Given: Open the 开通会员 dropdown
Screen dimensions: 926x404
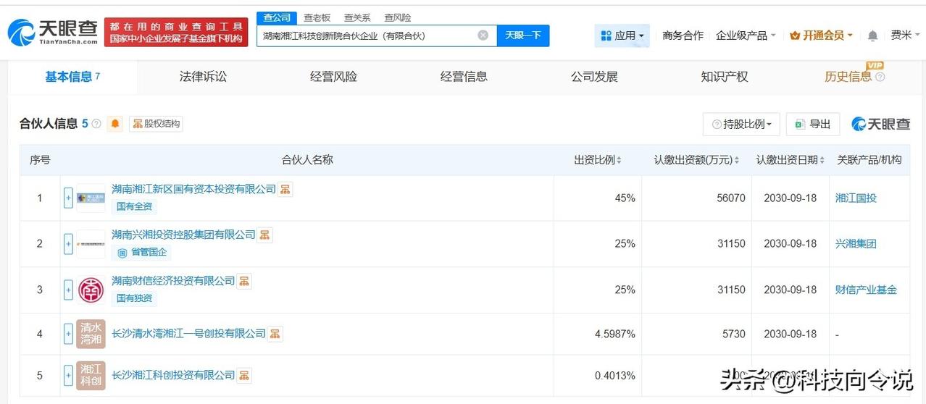Looking at the screenshot, I should [x=821, y=35].
